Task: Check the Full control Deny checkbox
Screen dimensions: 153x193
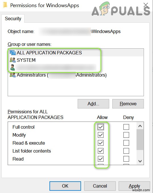Action: coord(126,127)
